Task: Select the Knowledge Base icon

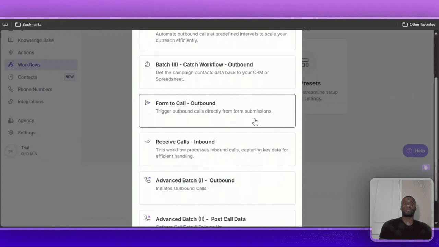Action: click(x=11, y=40)
